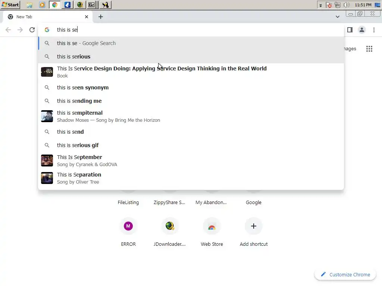Open the network tray icon
This screenshot has width=382, height=286.
[337, 5]
